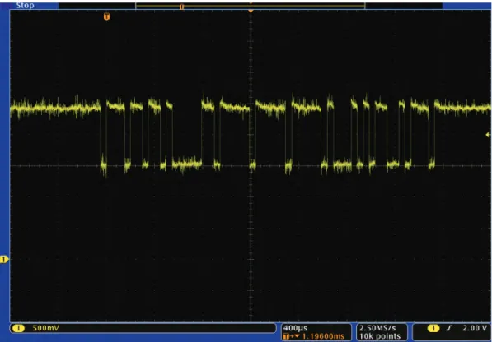Viewport: 492px width, 342px height.
Task: Click the right bracket of the record view bar
Action: tap(365, 5)
